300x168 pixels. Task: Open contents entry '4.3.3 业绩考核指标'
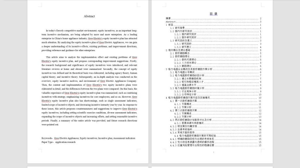pyautogui.click(x=216, y=129)
